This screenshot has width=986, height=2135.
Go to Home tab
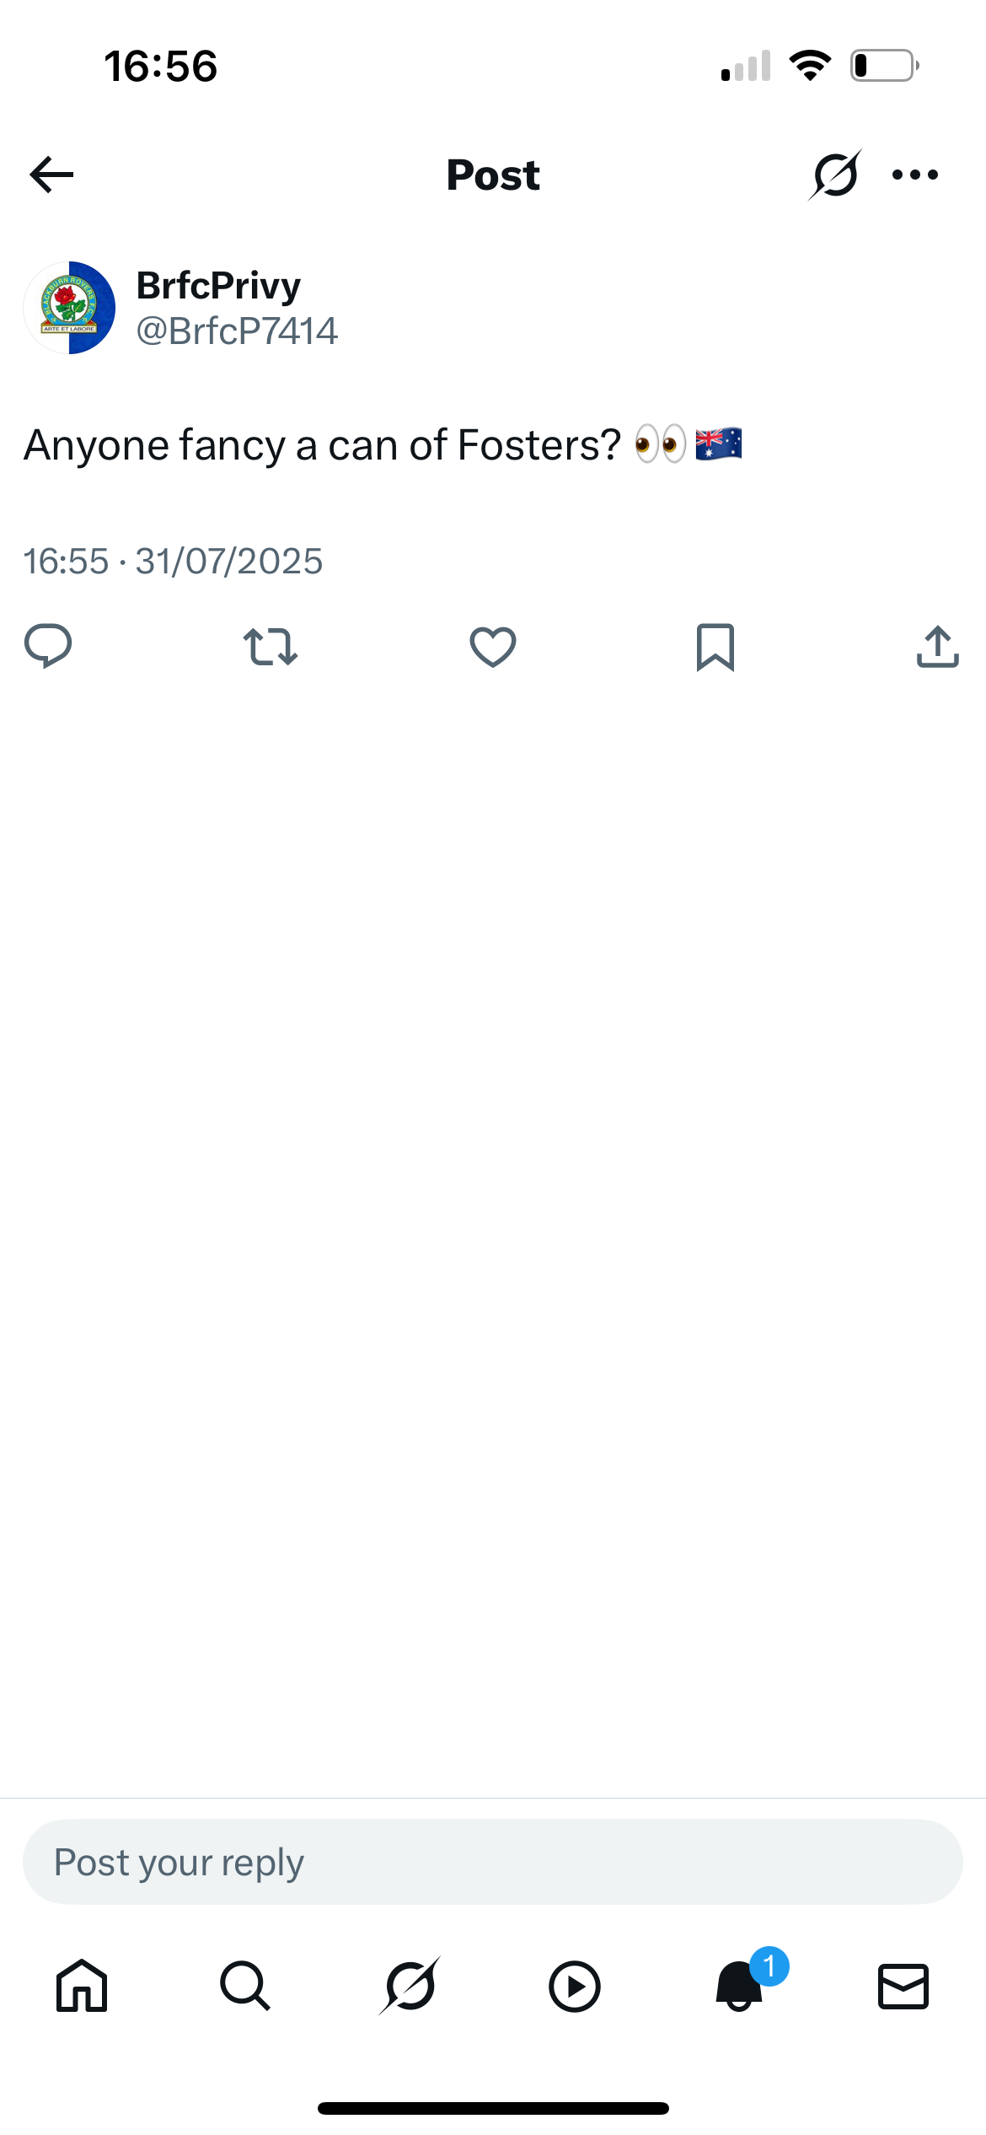(x=82, y=1987)
